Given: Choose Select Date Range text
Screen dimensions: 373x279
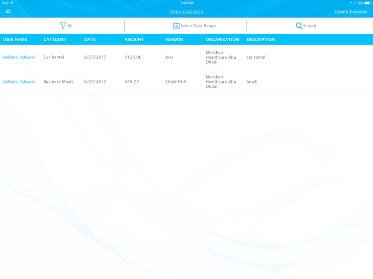Looking at the screenshot, I should click(198, 26).
